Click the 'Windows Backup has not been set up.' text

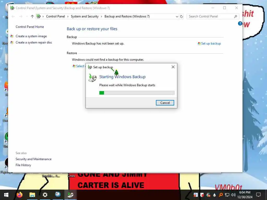(x=98, y=43)
